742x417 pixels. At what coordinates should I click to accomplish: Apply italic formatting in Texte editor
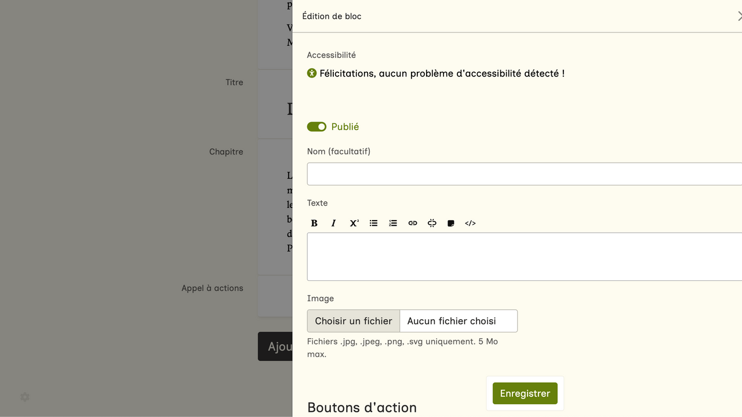(333, 223)
